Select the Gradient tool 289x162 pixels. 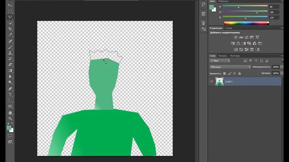[x=10, y=71]
